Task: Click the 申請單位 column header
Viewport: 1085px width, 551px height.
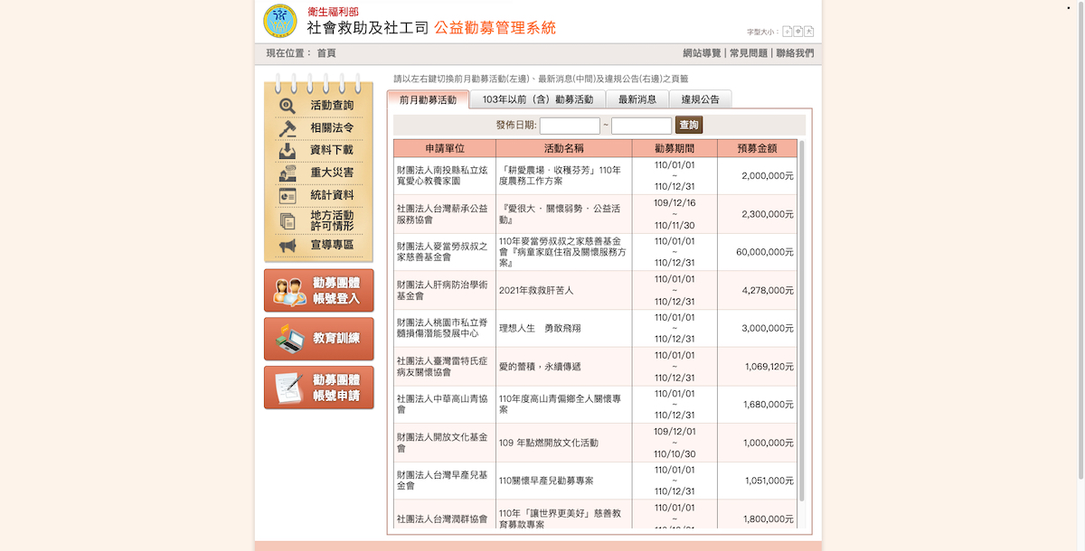Action: click(445, 148)
